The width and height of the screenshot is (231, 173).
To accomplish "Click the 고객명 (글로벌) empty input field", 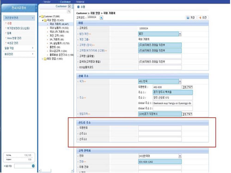I will tap(160, 56).
